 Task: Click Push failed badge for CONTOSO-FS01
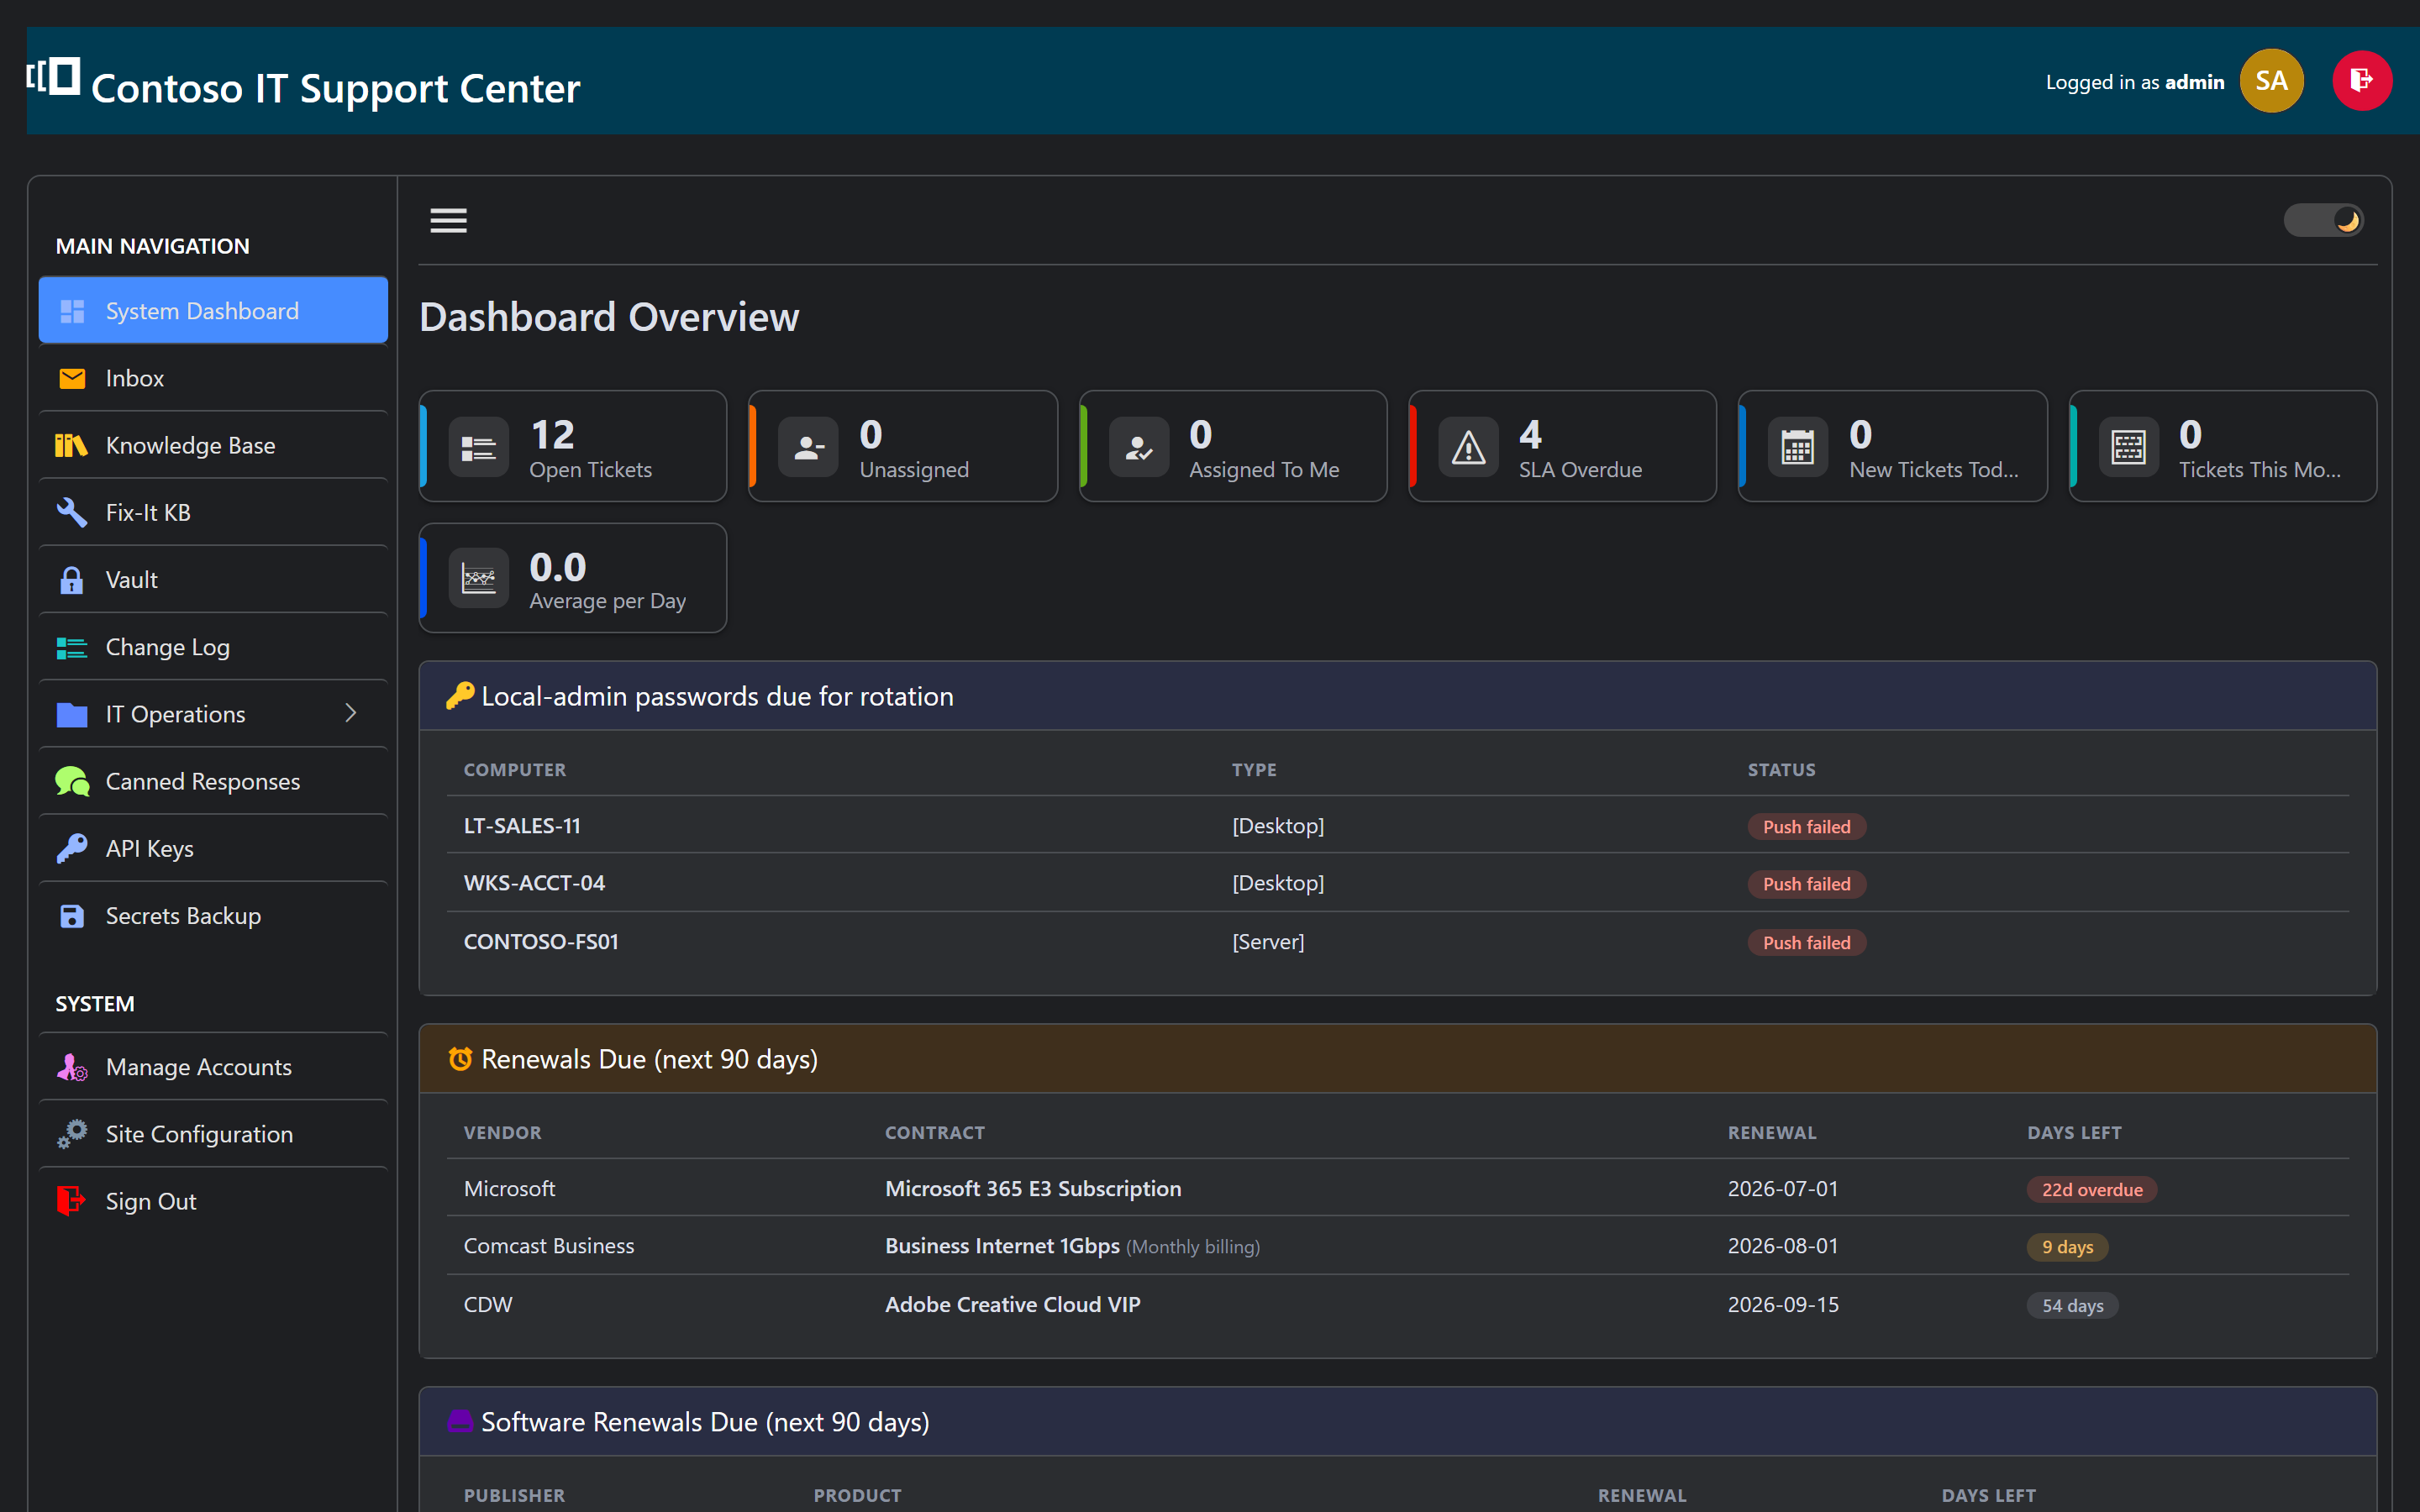tap(1806, 943)
